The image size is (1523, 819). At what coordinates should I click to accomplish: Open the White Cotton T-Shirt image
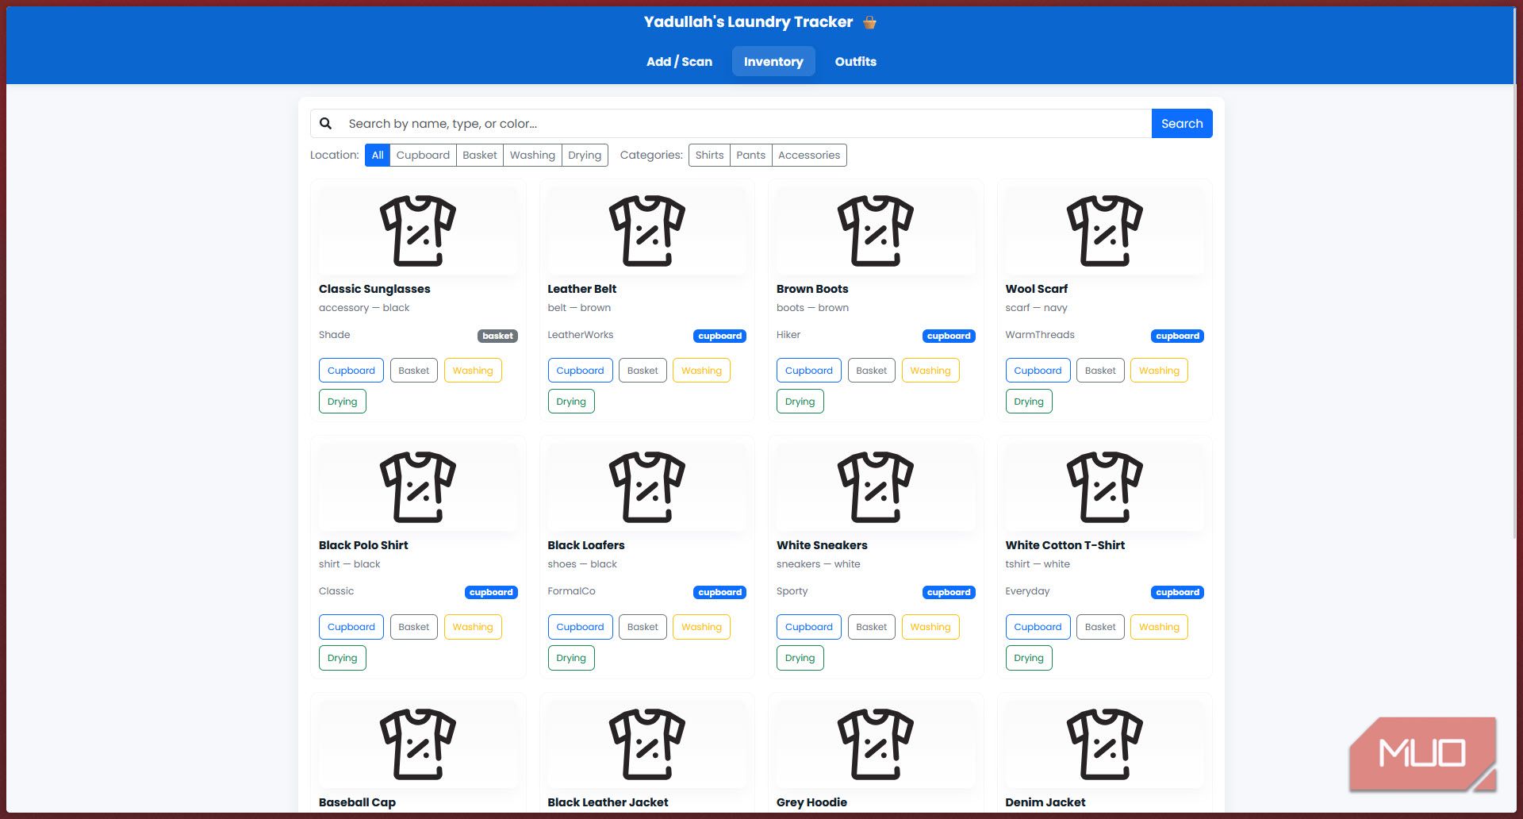[x=1104, y=486]
